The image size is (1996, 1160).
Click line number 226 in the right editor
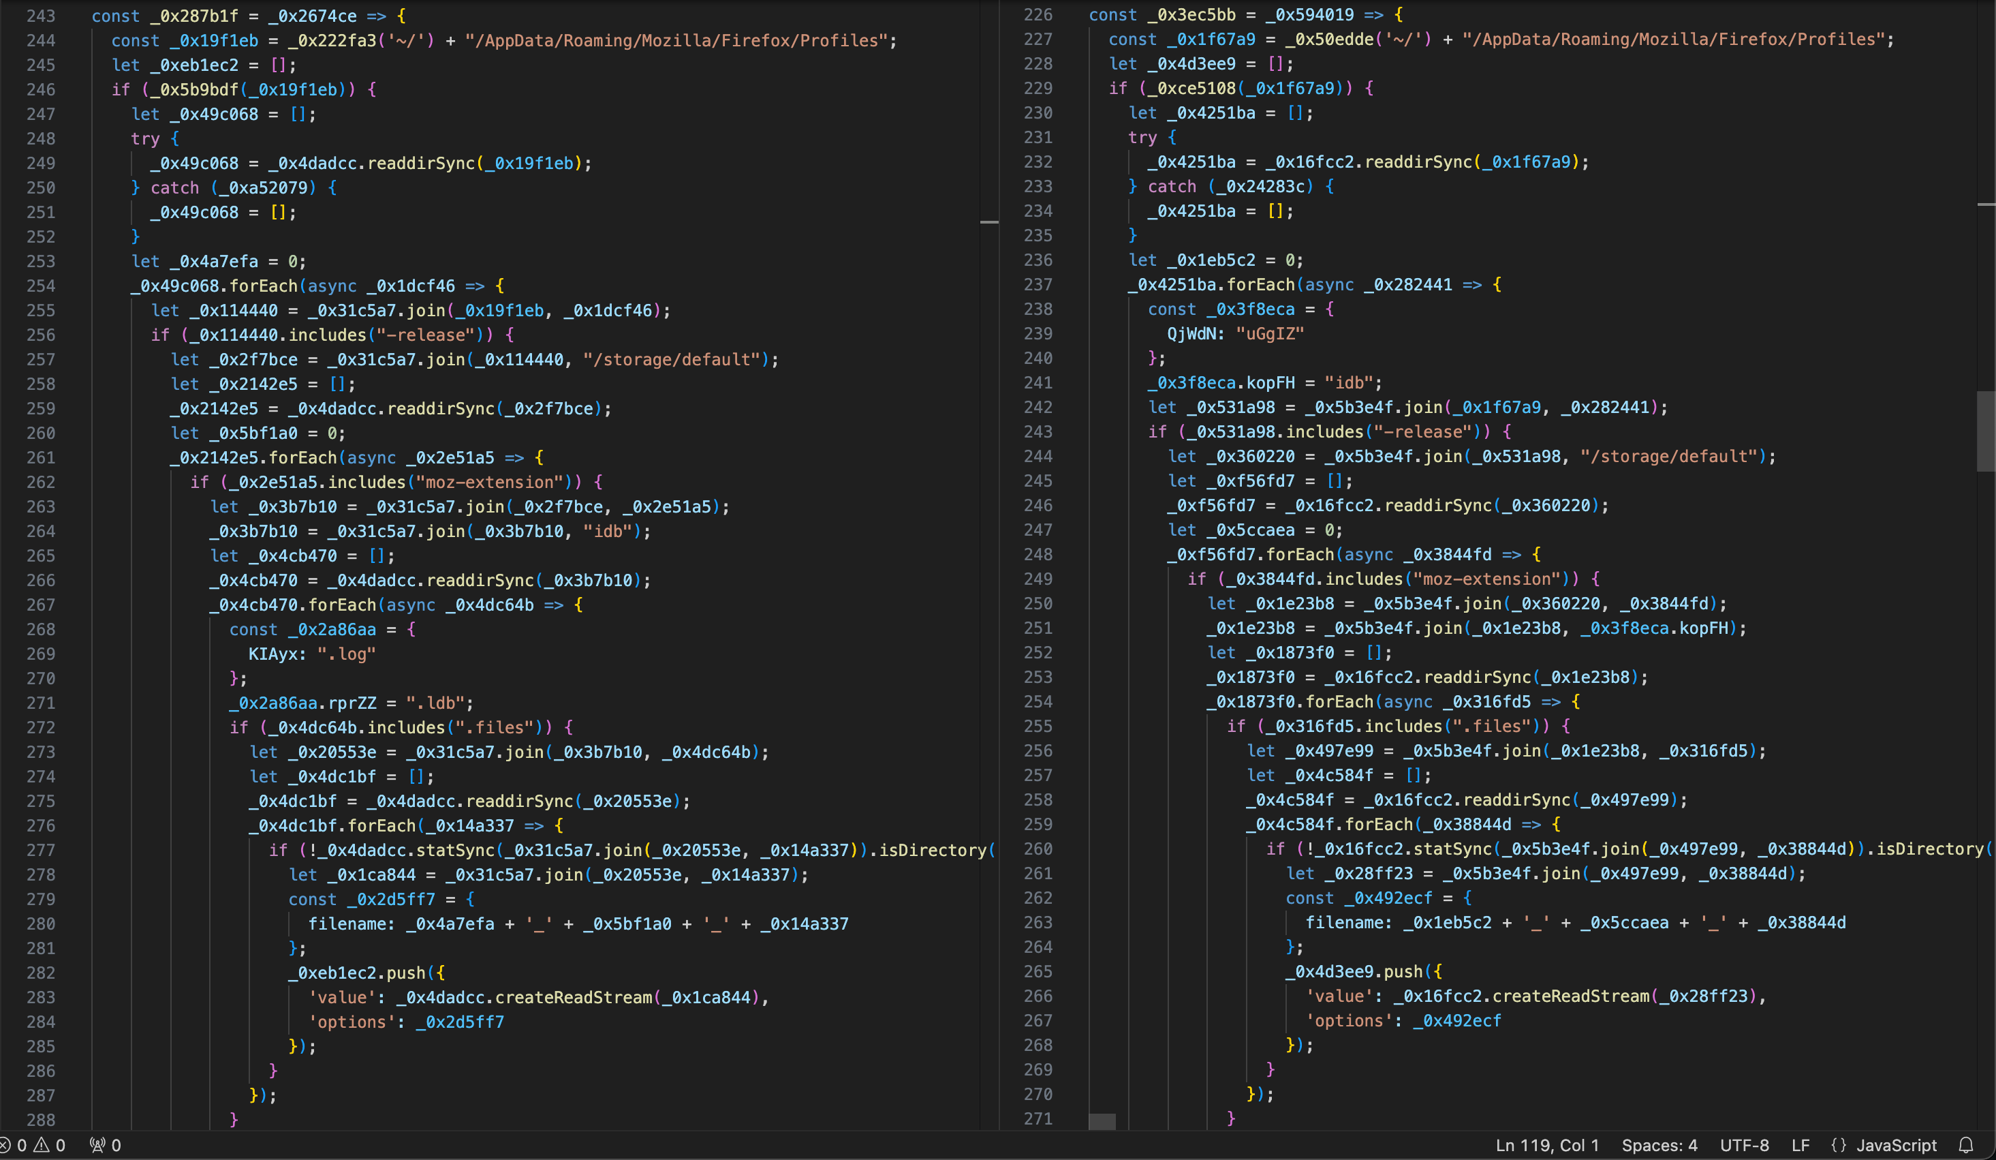point(1038,14)
